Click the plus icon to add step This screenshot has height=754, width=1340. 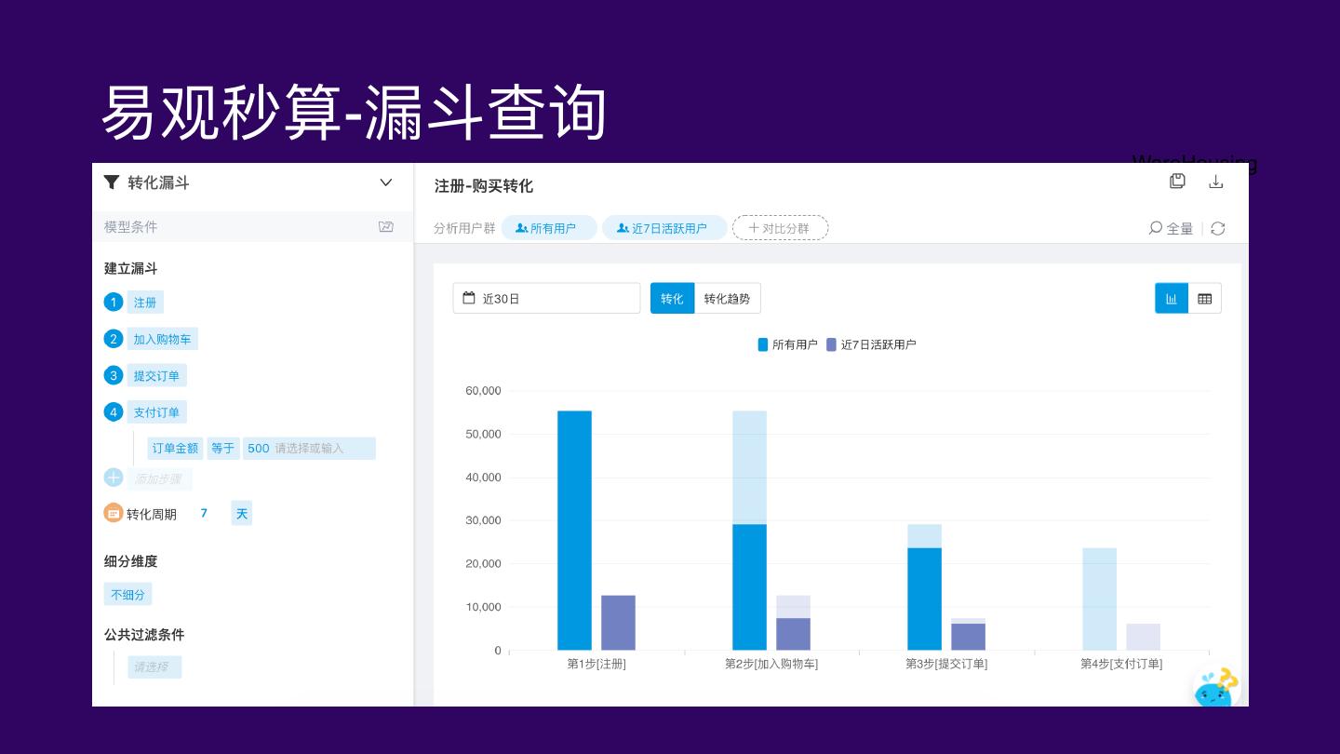114,478
